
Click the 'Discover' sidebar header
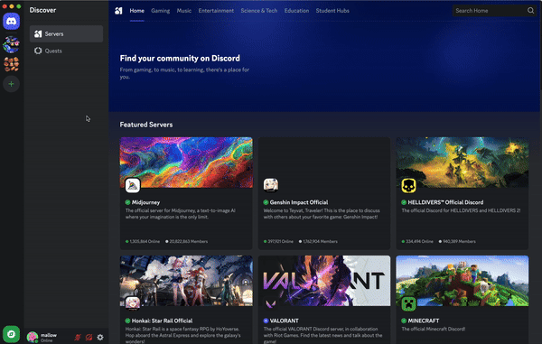click(42, 10)
